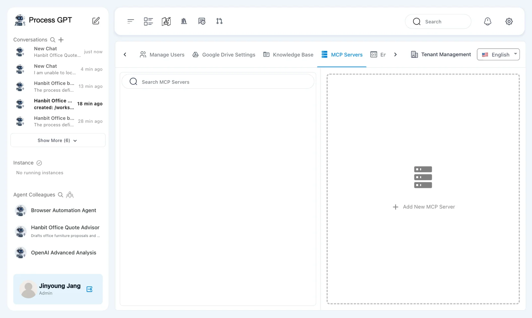
Task: Select the Knowledge Base tab
Action: click(288, 55)
